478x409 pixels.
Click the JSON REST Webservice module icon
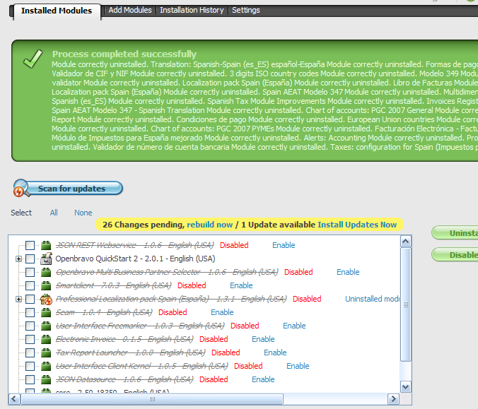[x=46, y=245]
